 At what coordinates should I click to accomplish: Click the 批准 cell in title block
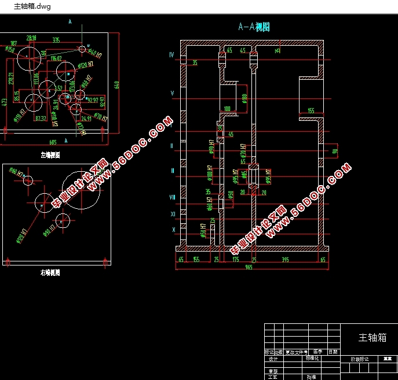coord(311,377)
